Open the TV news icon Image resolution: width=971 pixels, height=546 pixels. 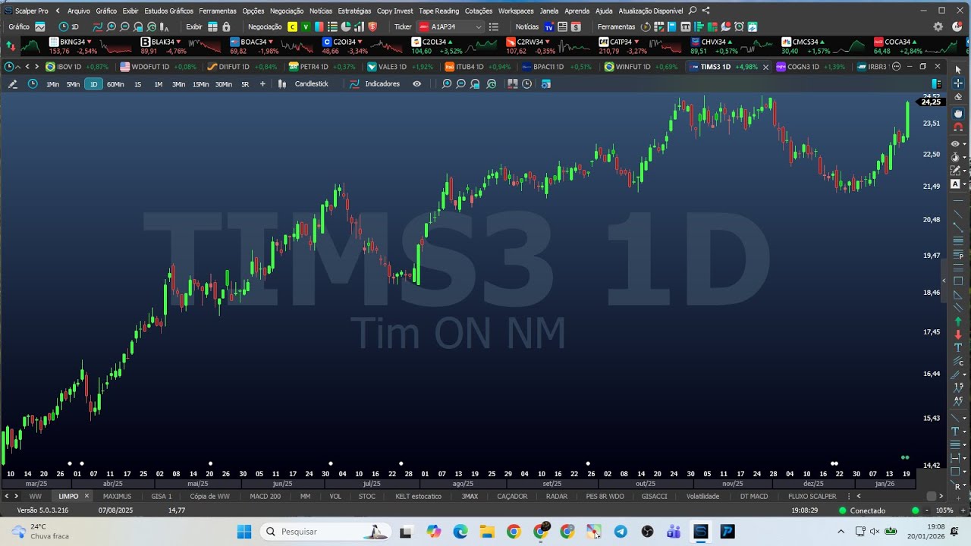pyautogui.click(x=548, y=27)
